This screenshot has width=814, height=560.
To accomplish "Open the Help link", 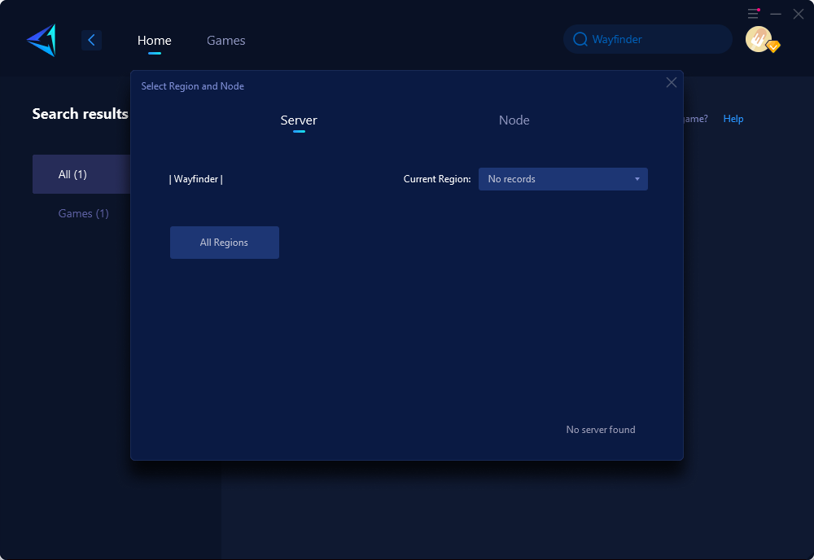I will pos(733,119).
